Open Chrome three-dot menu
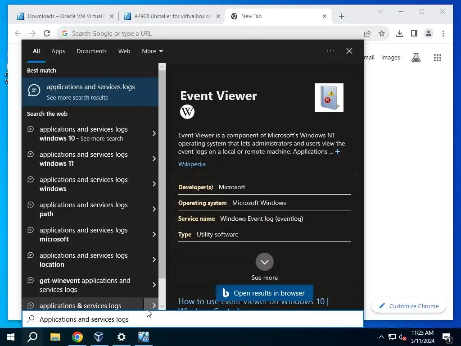Screen dimensions: 461x346 click(443, 33)
